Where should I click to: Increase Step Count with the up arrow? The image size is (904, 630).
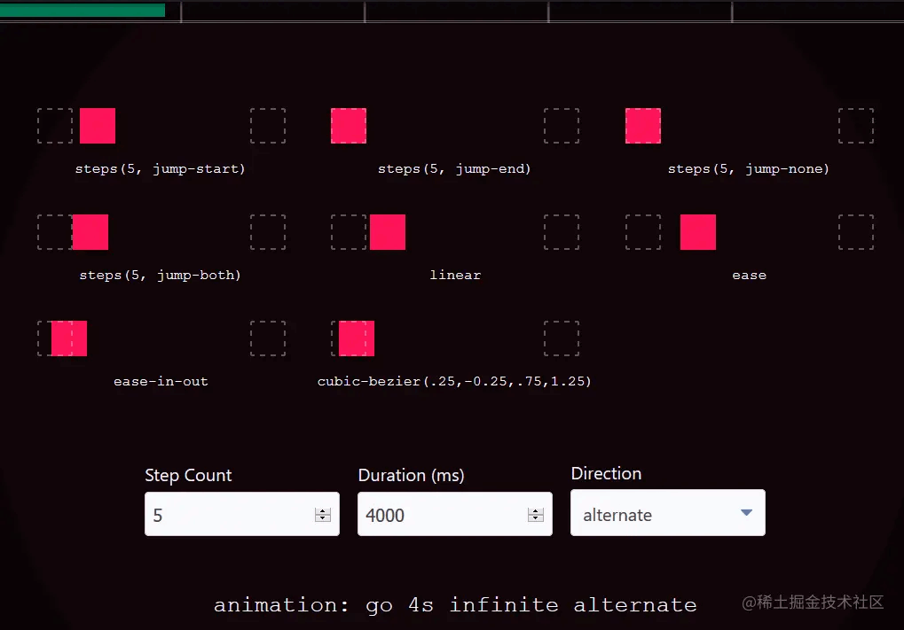coord(323,511)
